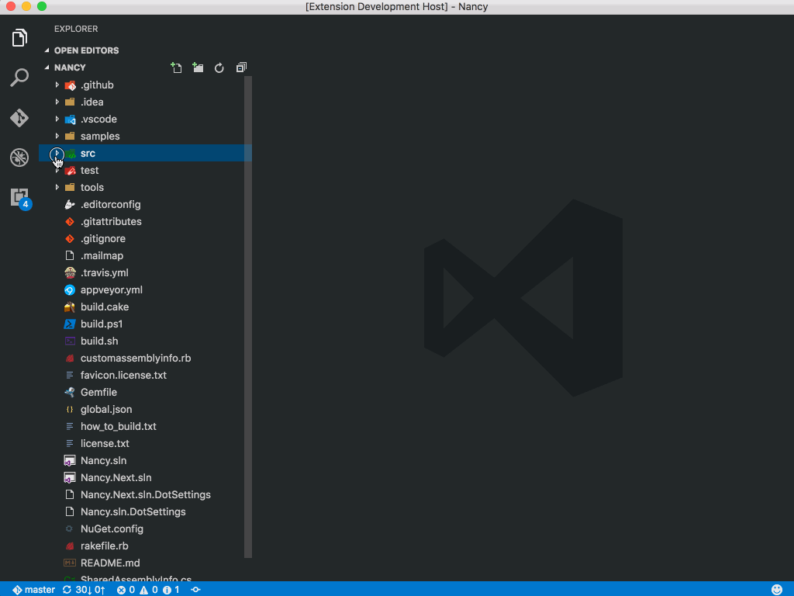Expand the .idea folder

coord(57,102)
